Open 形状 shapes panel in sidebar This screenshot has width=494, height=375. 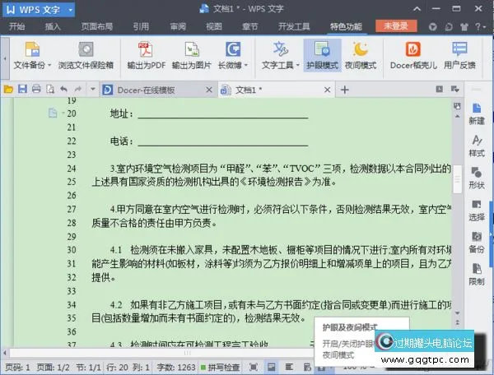pos(476,177)
